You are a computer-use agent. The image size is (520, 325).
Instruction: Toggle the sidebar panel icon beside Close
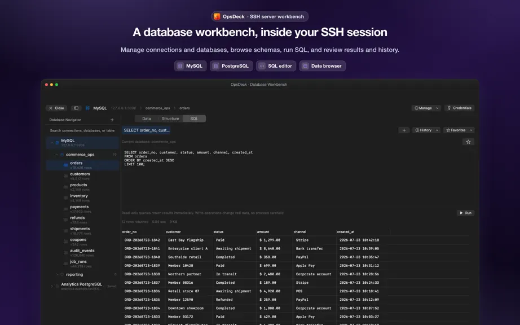click(76, 108)
